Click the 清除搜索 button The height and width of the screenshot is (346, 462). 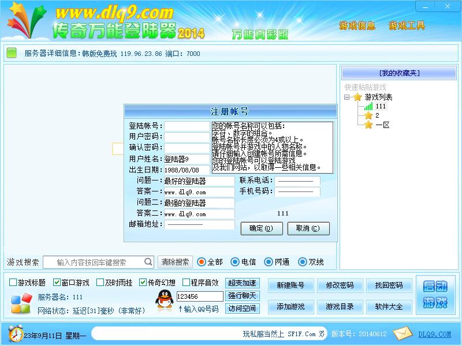tap(175, 262)
